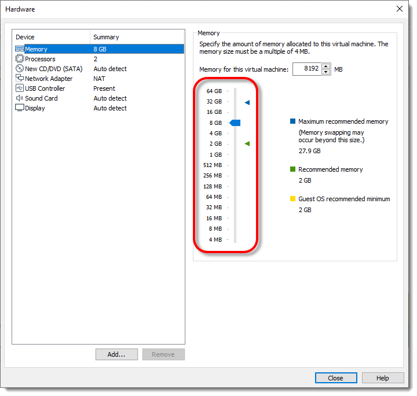Click the Device column header
Image resolution: width=417 pixels, height=396 pixels.
coord(51,37)
